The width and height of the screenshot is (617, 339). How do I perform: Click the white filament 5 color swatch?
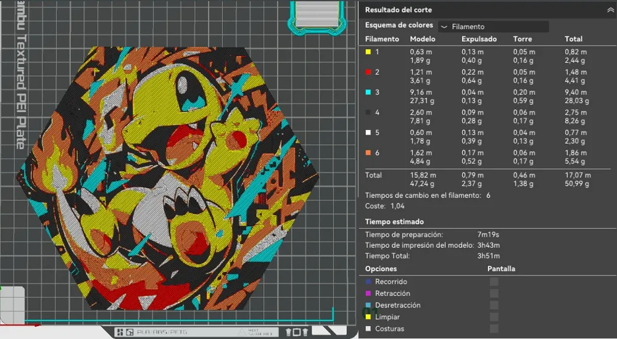368,133
